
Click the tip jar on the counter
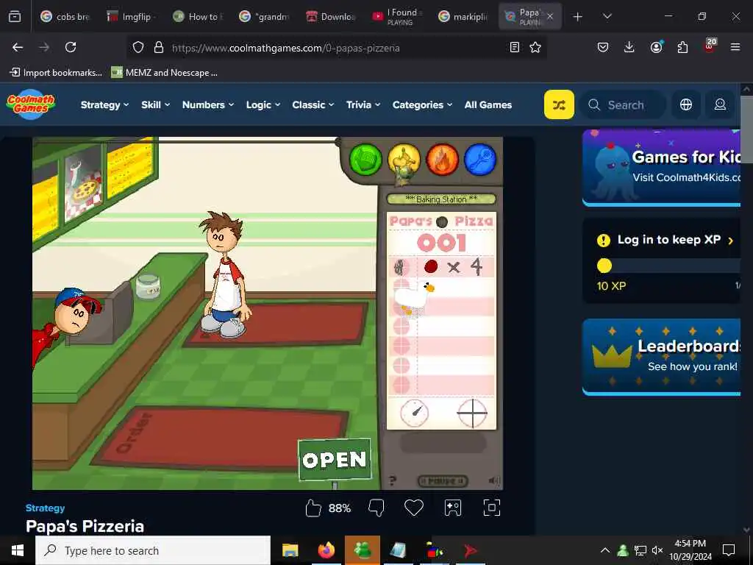(147, 286)
